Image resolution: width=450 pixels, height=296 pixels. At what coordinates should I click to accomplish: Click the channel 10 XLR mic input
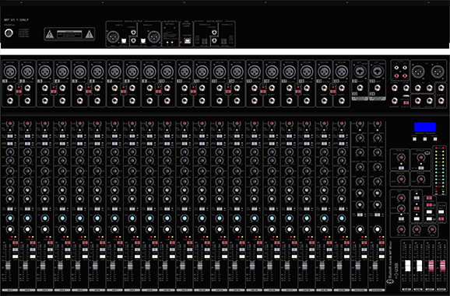167,71
